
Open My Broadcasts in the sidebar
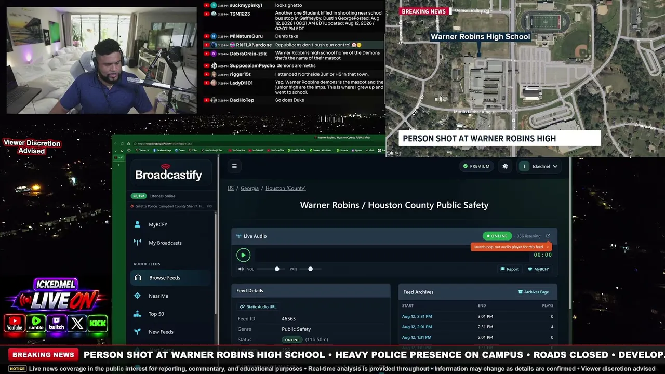tap(171, 243)
